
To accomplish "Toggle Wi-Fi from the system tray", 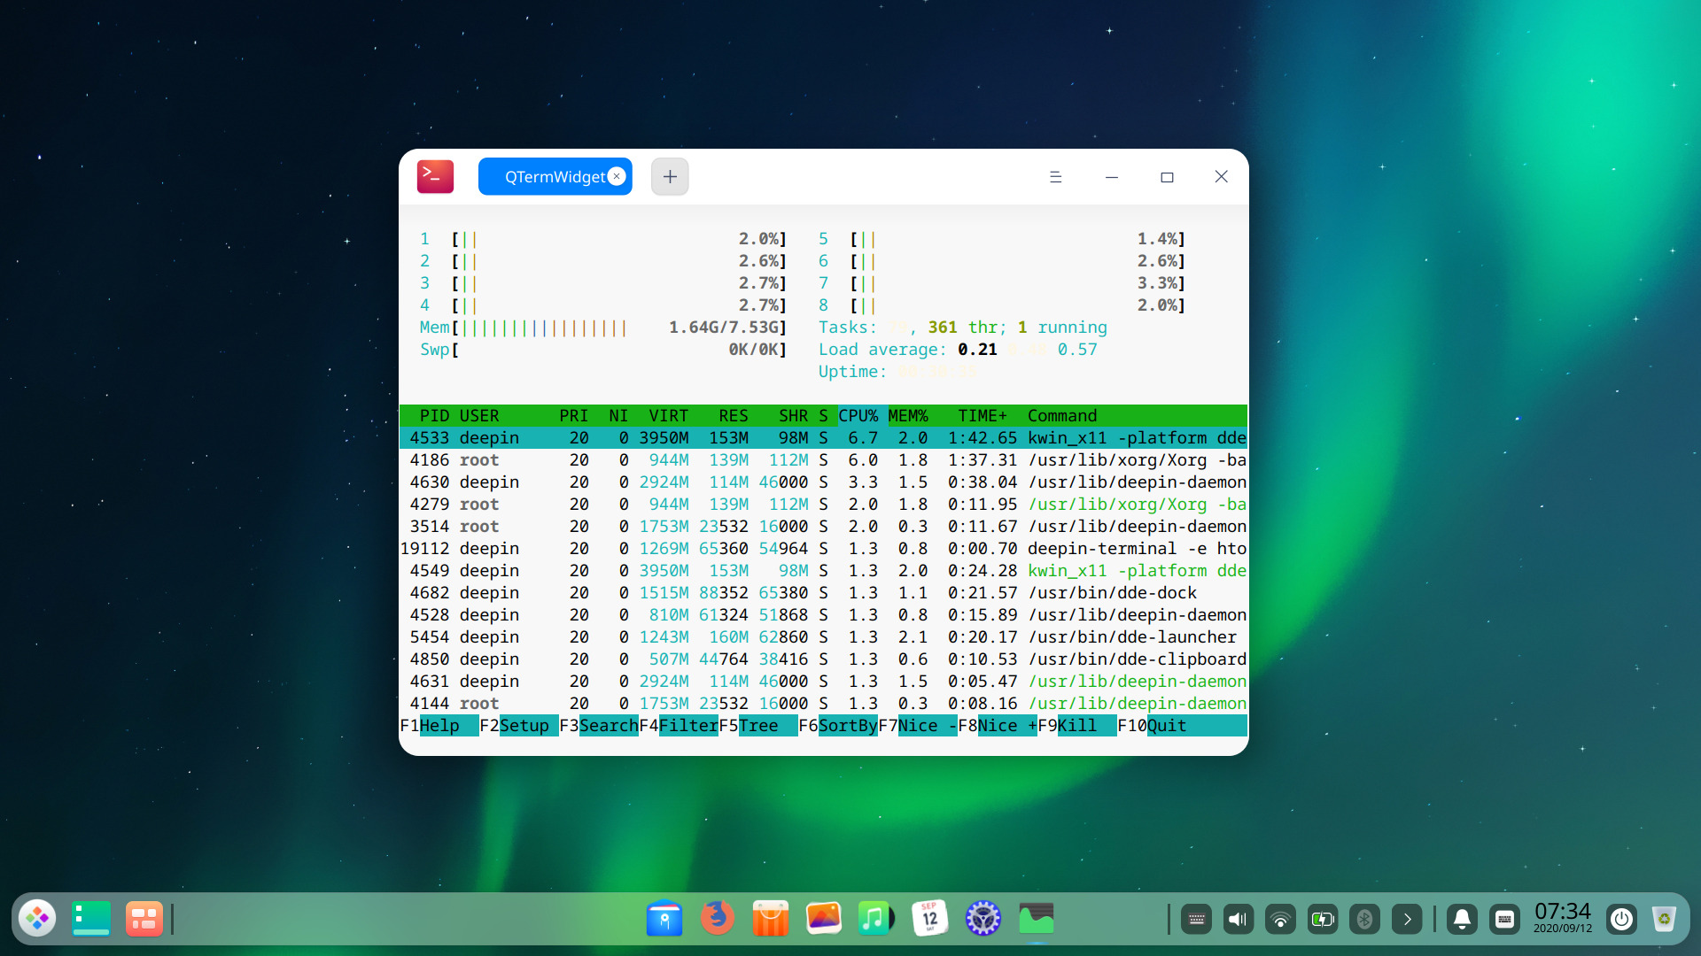I will [1280, 919].
